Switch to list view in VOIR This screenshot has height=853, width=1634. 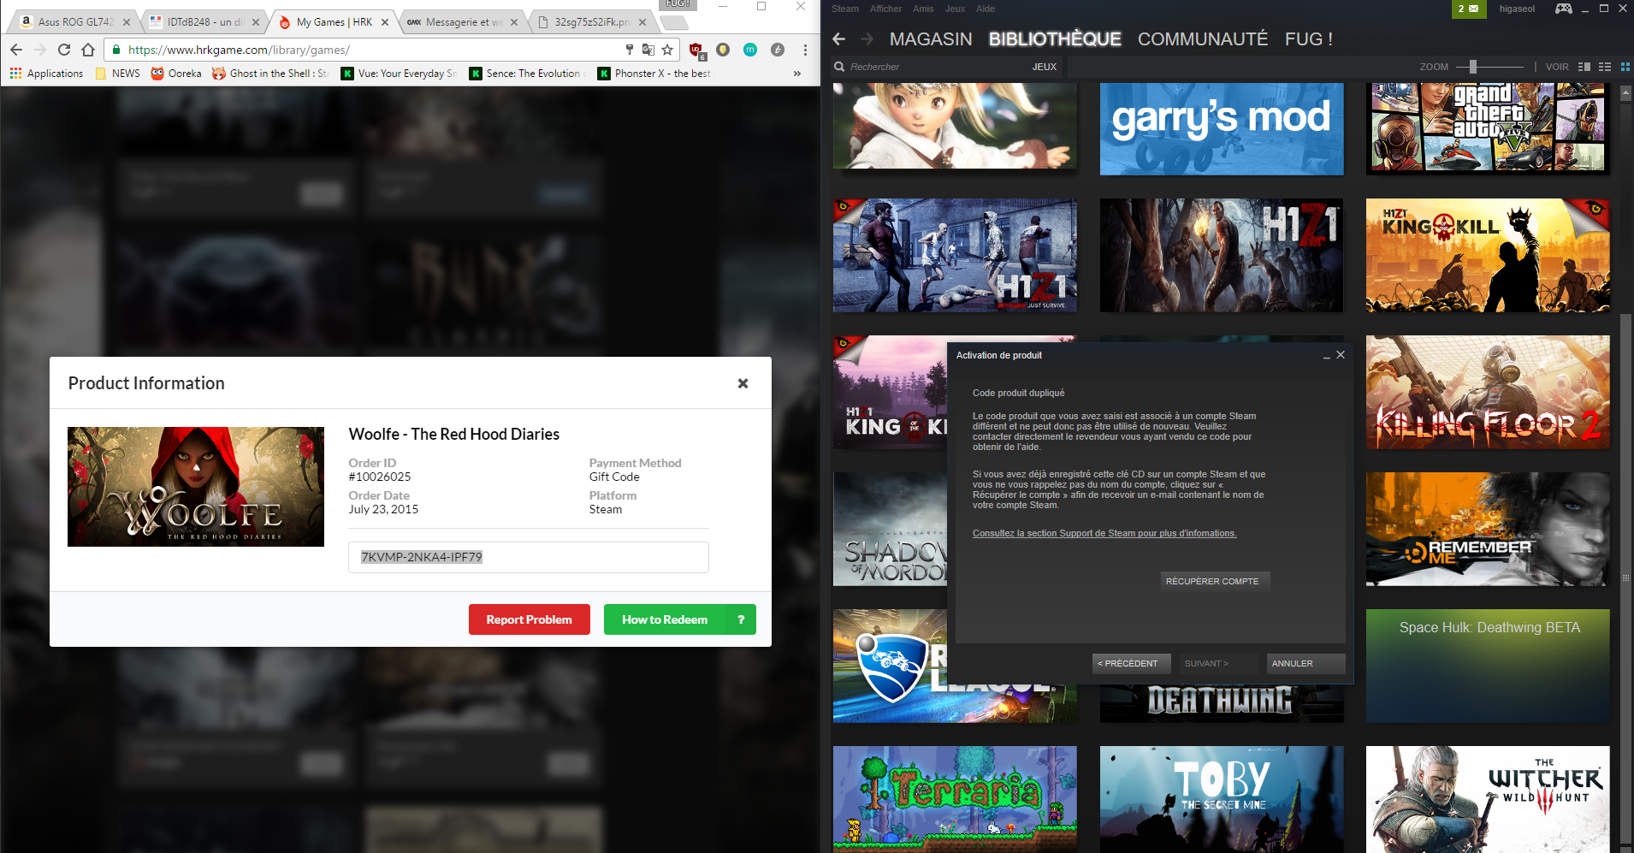tap(1605, 67)
